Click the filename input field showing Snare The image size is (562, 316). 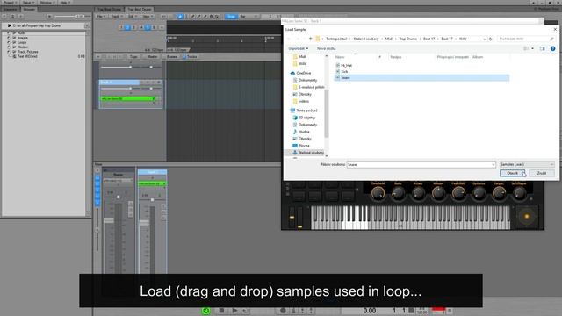point(421,164)
